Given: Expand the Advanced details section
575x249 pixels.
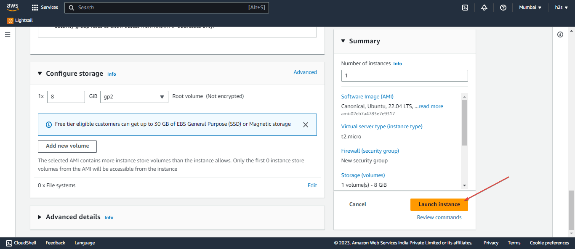Looking at the screenshot, I should [x=40, y=217].
